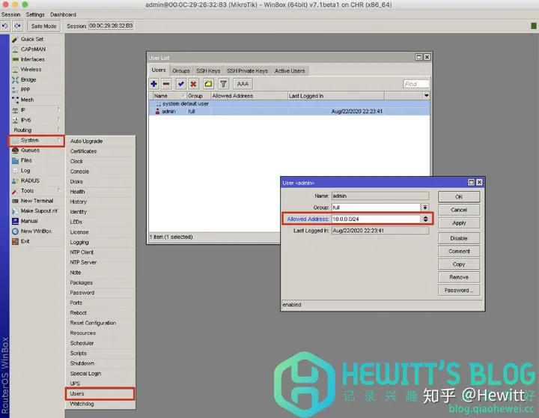Expand the IPv6 submenu

tap(37, 120)
